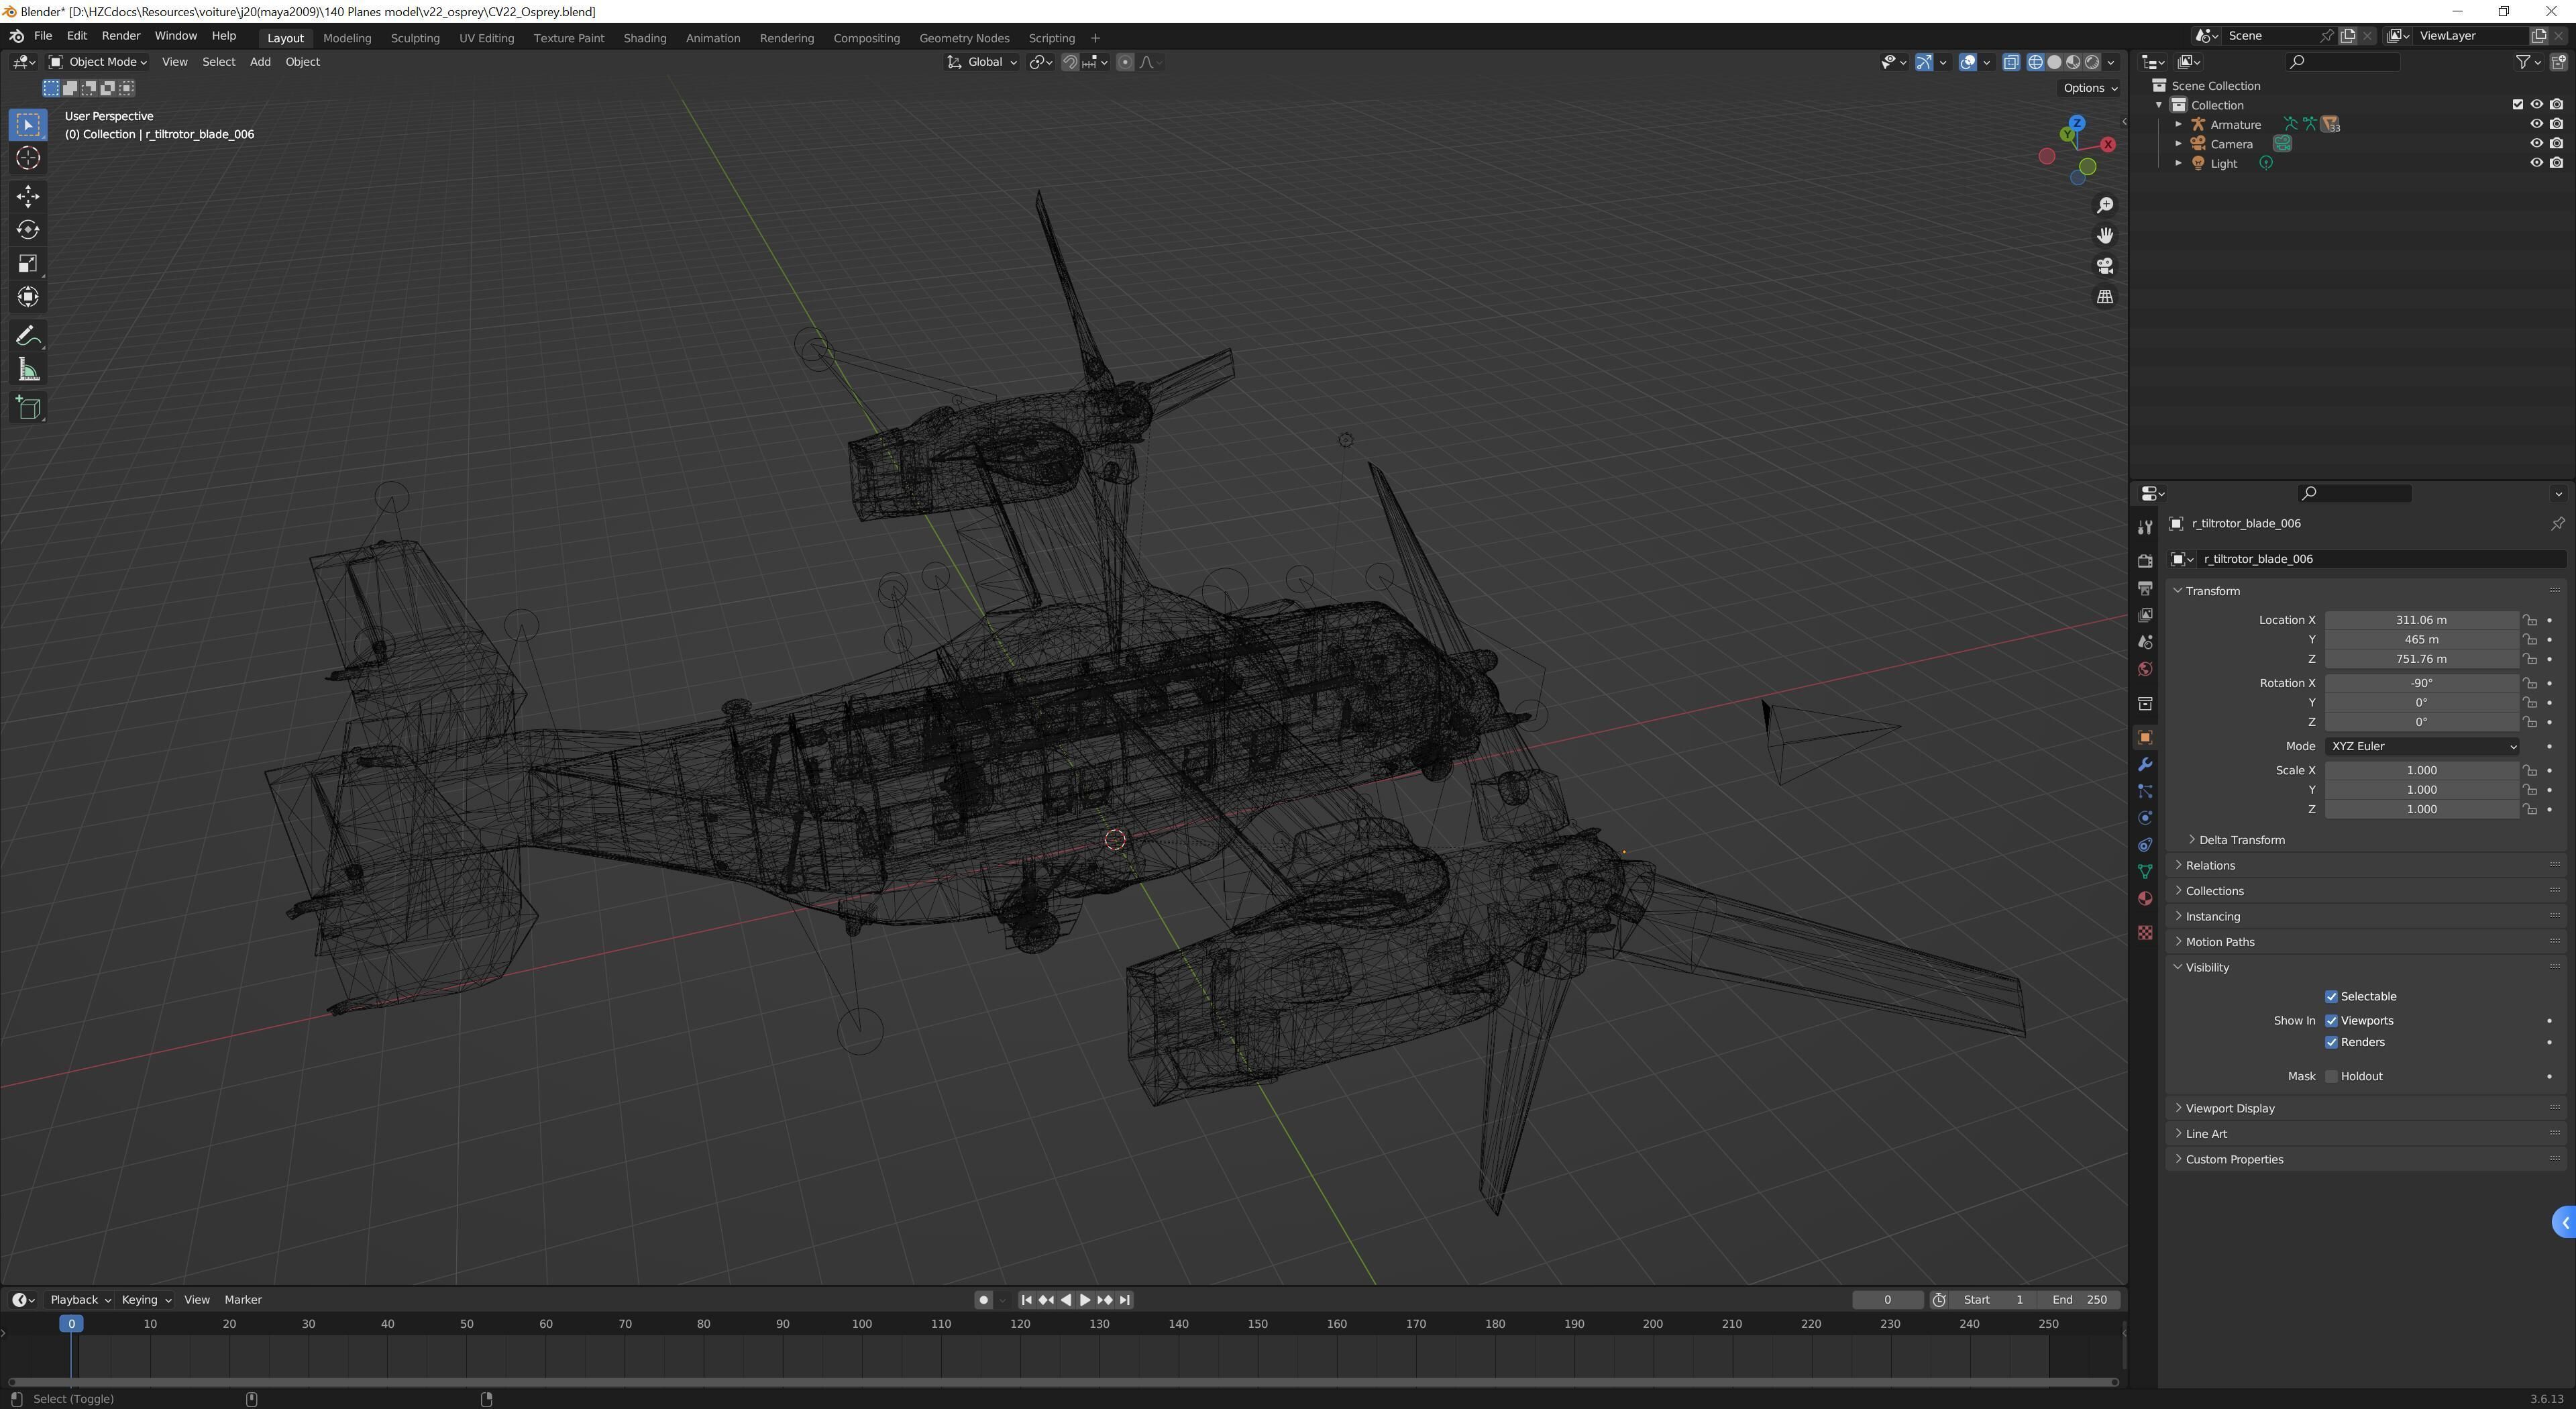This screenshot has width=2576, height=1409.
Task: Toggle auto keying record button
Action: coord(983,1300)
